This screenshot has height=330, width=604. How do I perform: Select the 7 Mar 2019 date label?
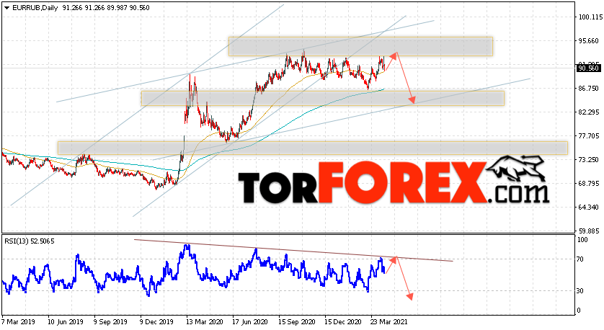(19, 321)
